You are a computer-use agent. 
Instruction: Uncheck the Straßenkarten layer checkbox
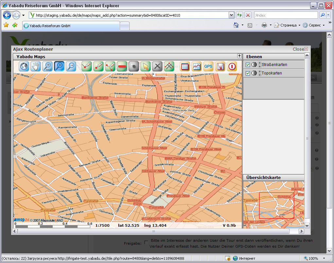pyautogui.click(x=248, y=65)
